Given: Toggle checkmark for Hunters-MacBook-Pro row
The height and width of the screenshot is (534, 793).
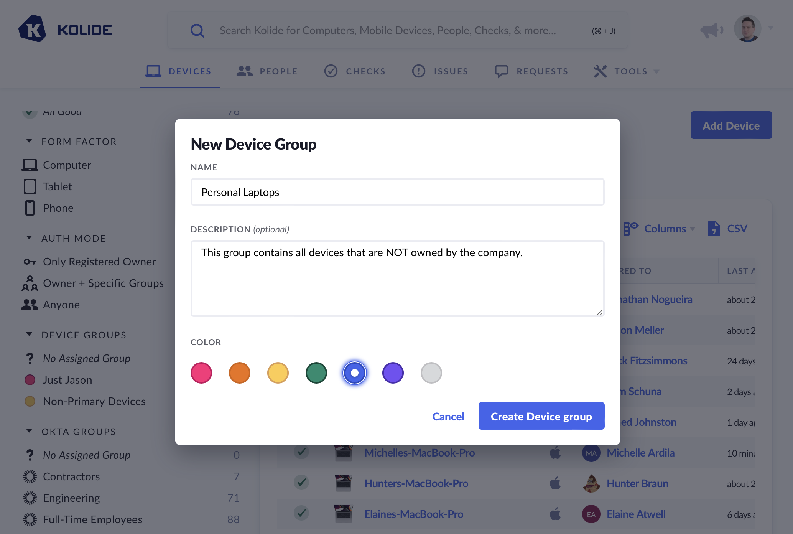Looking at the screenshot, I should [x=302, y=483].
